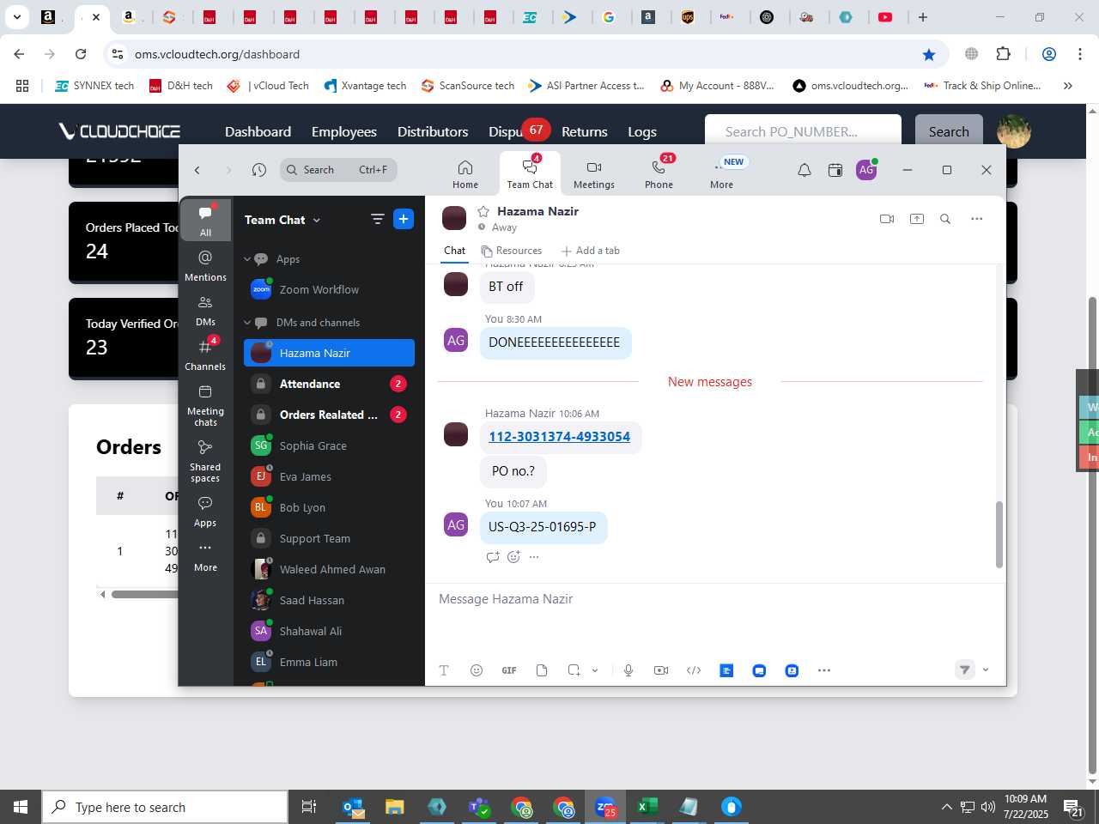Open chat with Bob Lyon
Image resolution: width=1099 pixels, height=824 pixels.
point(329,507)
